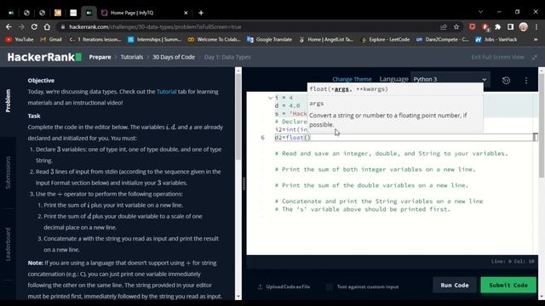Click the red shield extension icon
The height and width of the screenshot is (306, 545).
(472, 26)
